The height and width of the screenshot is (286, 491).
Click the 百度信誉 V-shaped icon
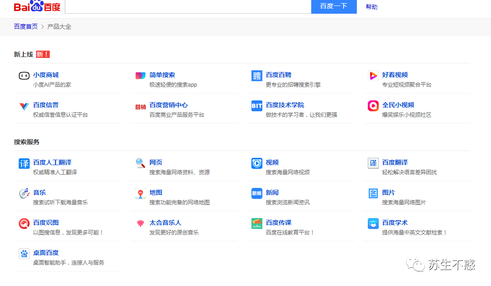coord(24,106)
